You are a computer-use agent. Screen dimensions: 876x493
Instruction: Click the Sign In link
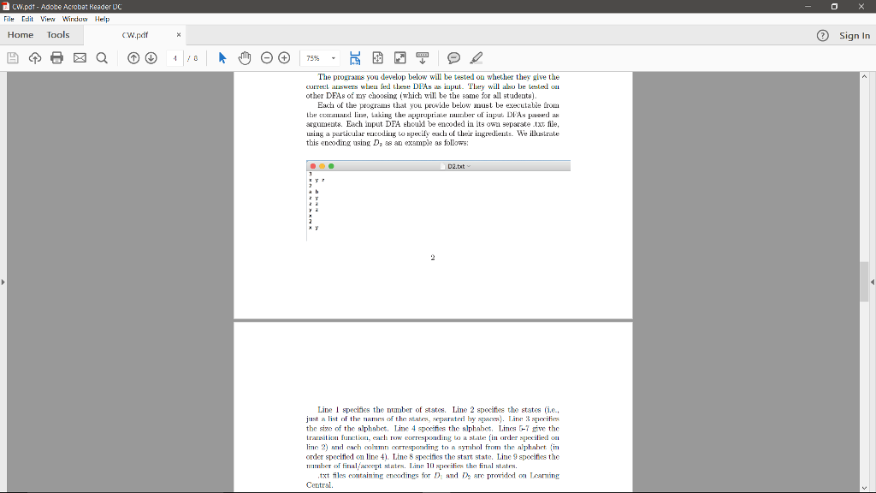855,35
